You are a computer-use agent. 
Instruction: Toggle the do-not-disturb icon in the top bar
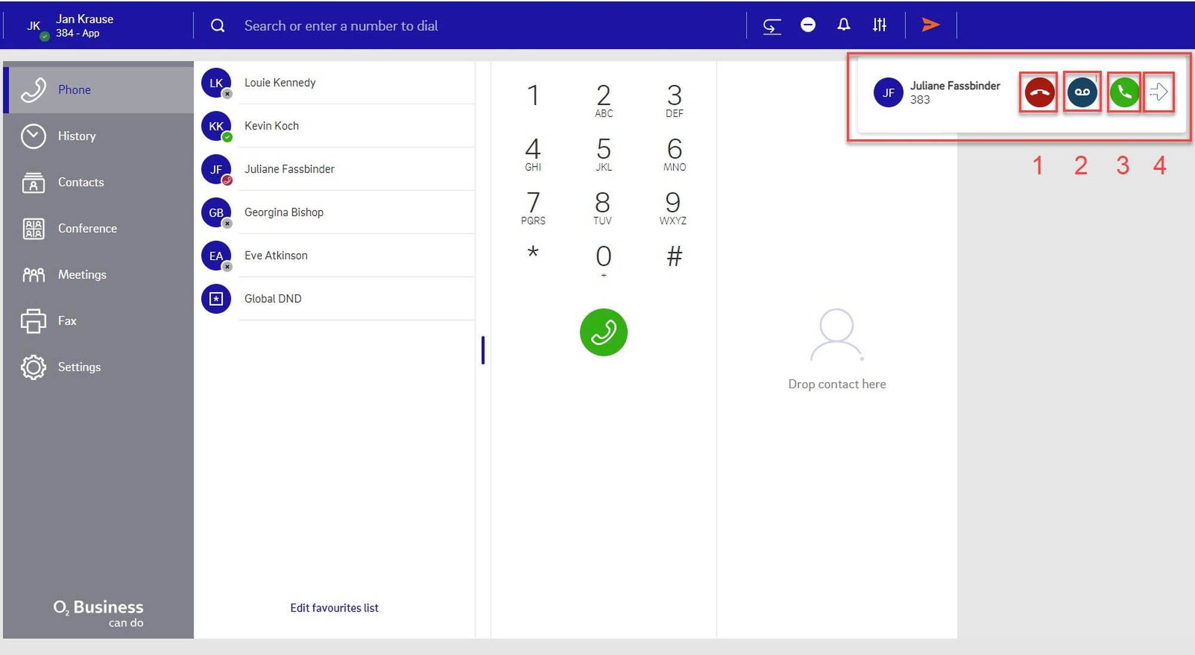coord(808,25)
